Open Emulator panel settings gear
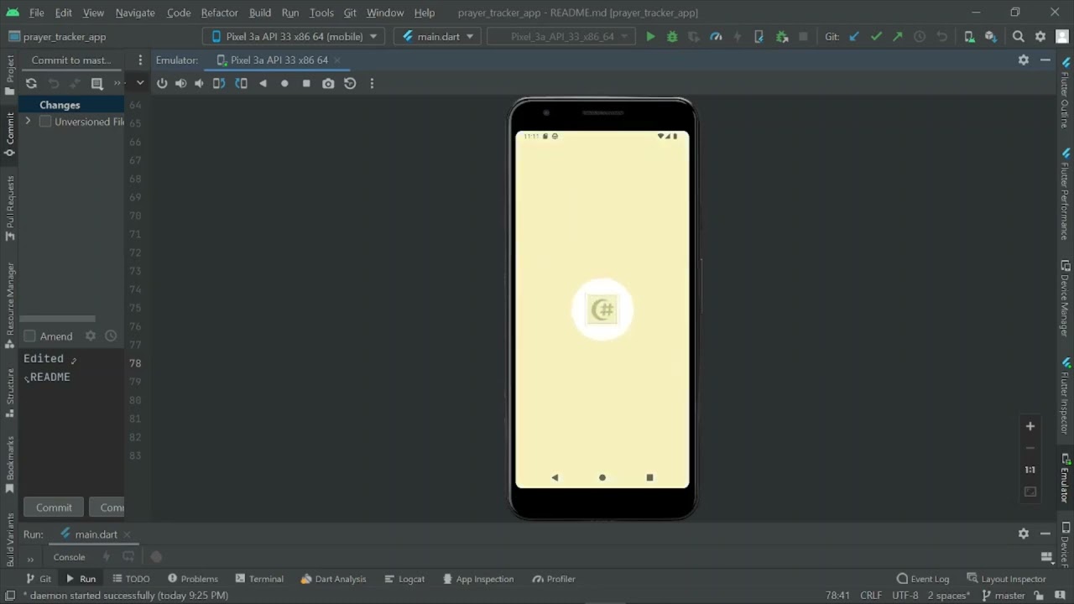This screenshot has height=604, width=1074. pos(1024,60)
